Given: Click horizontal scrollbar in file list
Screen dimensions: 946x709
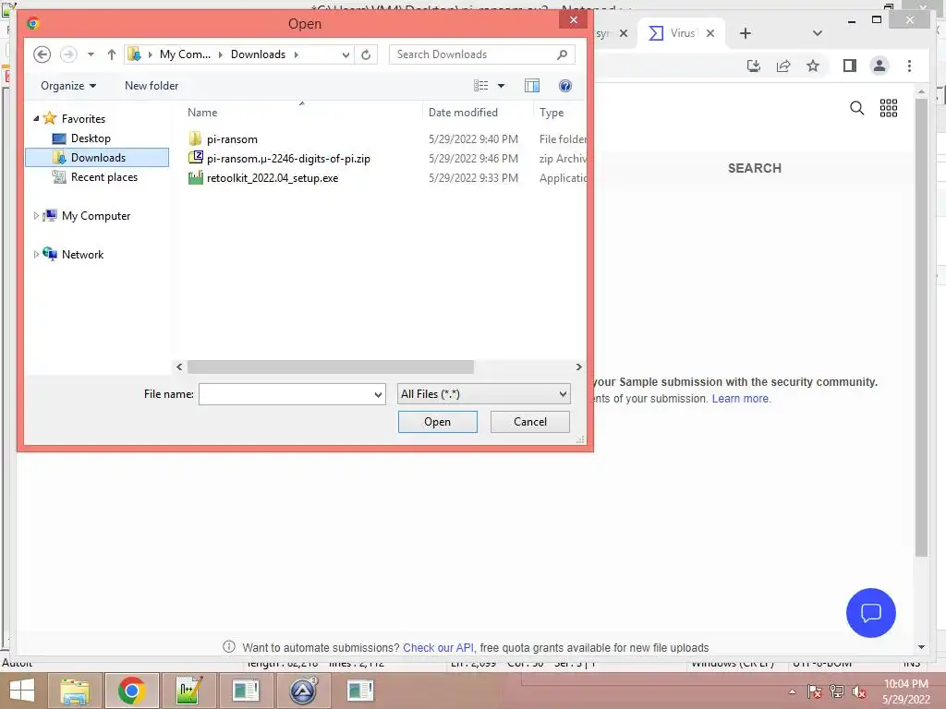Looking at the screenshot, I should pos(331,367).
